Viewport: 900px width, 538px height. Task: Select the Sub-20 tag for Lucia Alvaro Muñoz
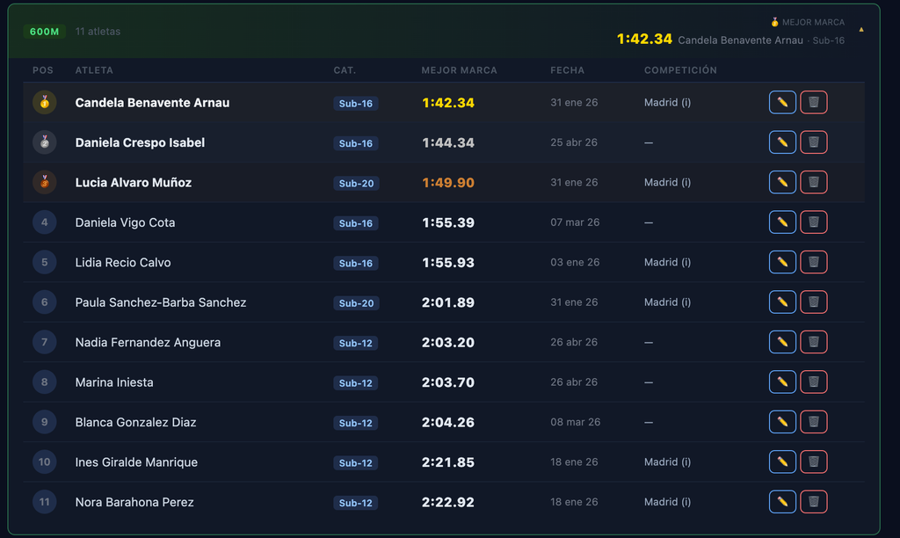[x=356, y=183]
